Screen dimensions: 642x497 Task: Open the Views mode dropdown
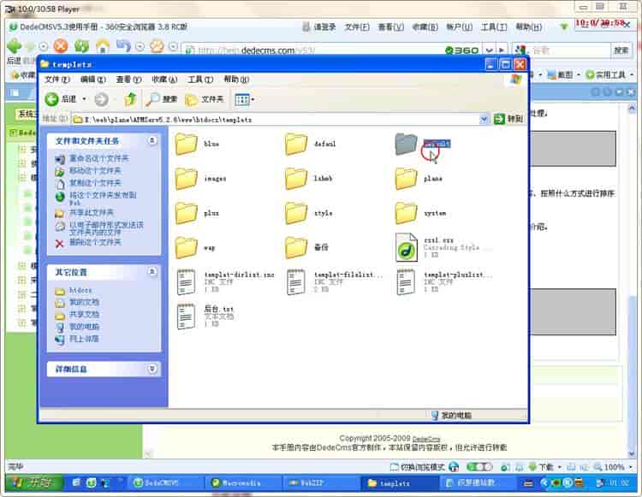pyautogui.click(x=245, y=99)
